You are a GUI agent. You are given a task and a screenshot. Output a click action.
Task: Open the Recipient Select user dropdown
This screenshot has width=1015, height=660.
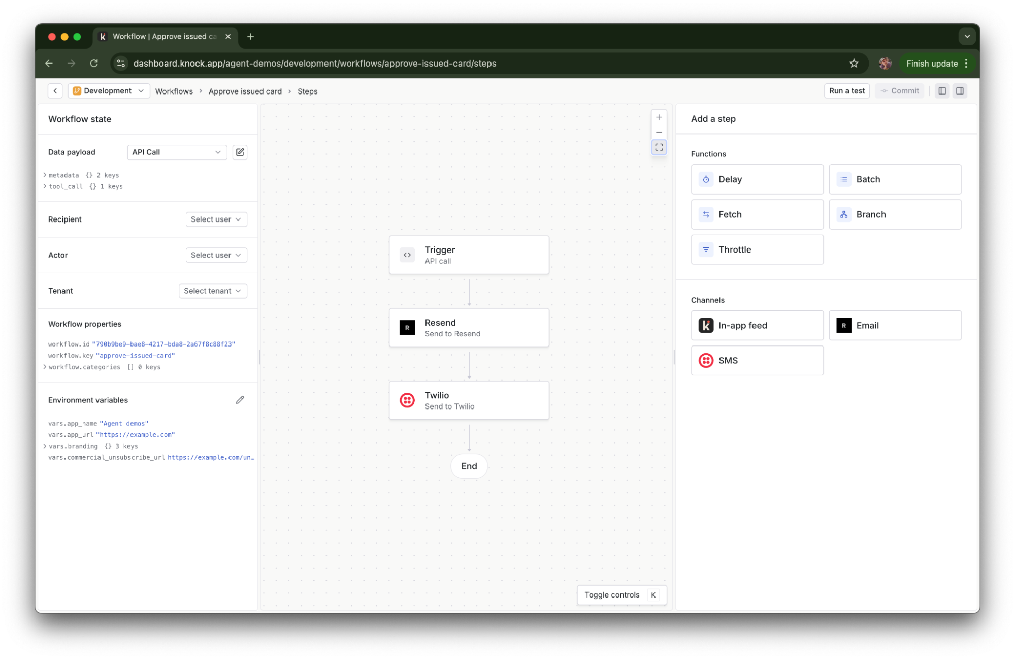[216, 219]
